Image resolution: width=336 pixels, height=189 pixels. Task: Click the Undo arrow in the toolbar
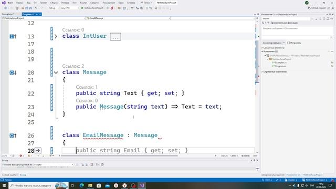[36, 8]
